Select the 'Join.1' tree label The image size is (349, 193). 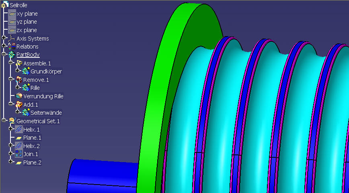pos(31,154)
